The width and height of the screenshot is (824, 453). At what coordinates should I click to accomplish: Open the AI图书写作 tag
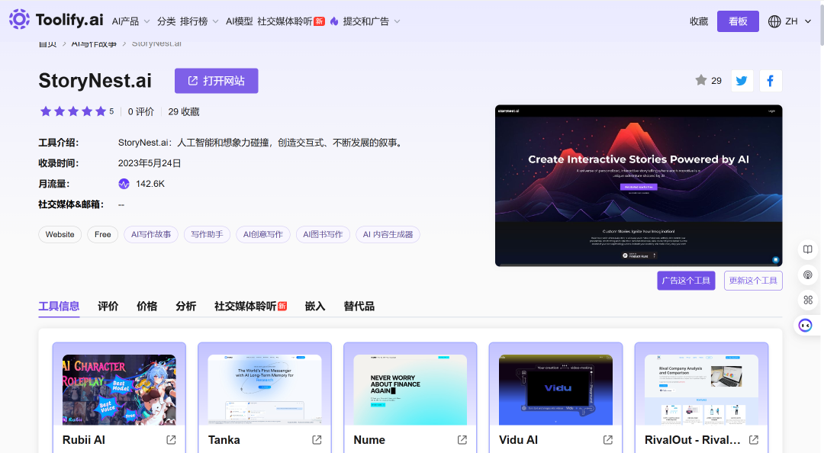(x=323, y=234)
